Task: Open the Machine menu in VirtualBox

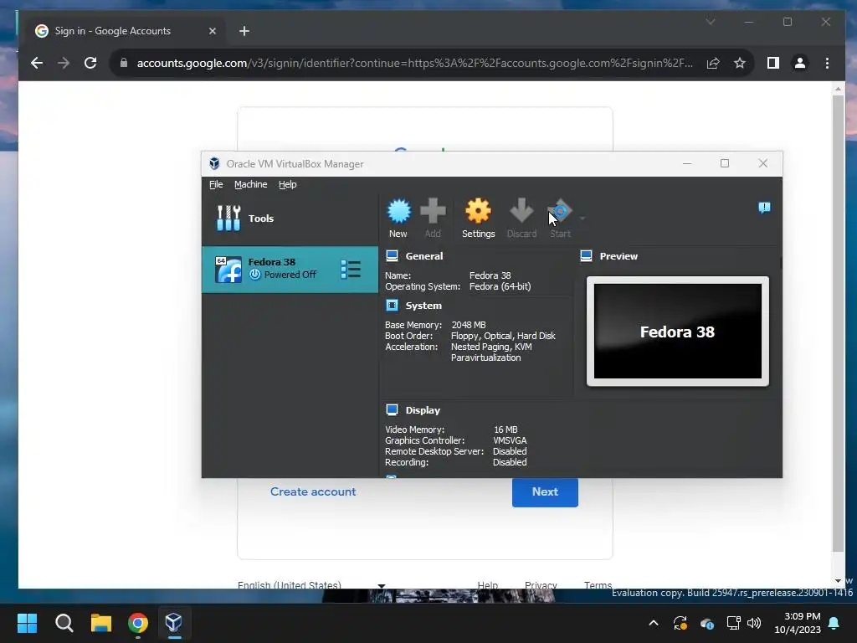Action: pos(251,184)
